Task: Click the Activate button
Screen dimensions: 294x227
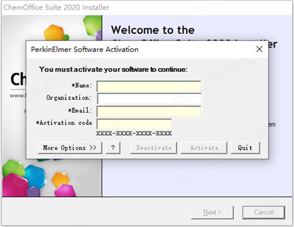Action: [204, 148]
